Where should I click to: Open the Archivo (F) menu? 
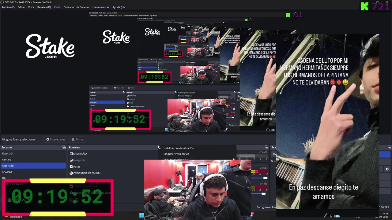(x=8, y=7)
